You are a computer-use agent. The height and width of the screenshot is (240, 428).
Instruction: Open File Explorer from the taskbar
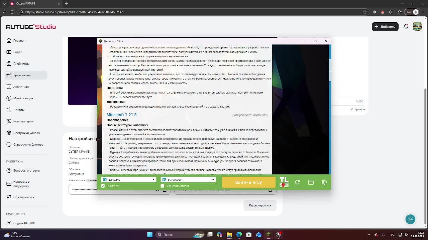pos(229,235)
